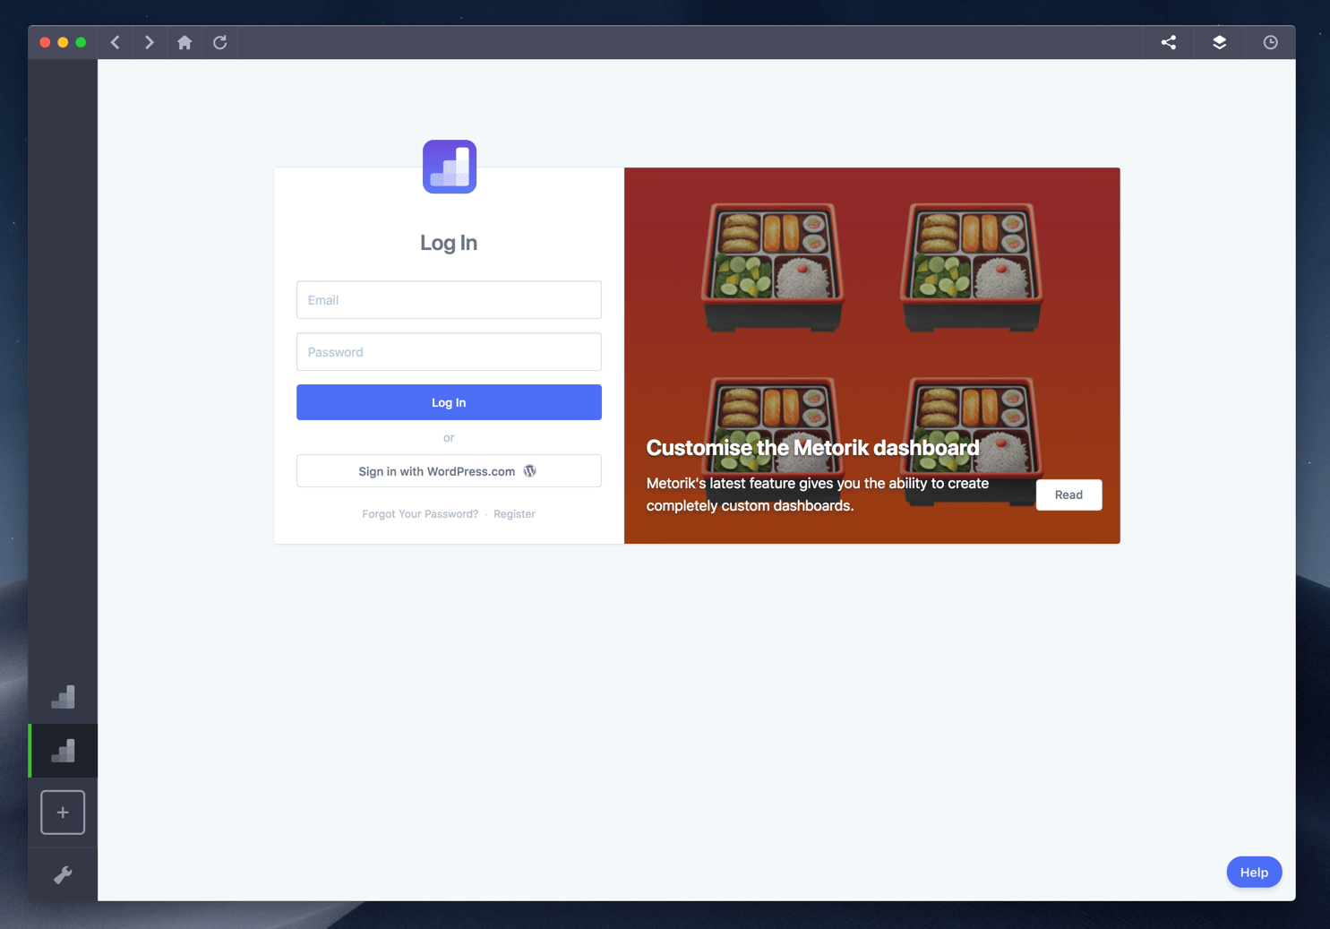Open the clock history icon
Image resolution: width=1330 pixels, height=929 pixels.
coord(1270,42)
